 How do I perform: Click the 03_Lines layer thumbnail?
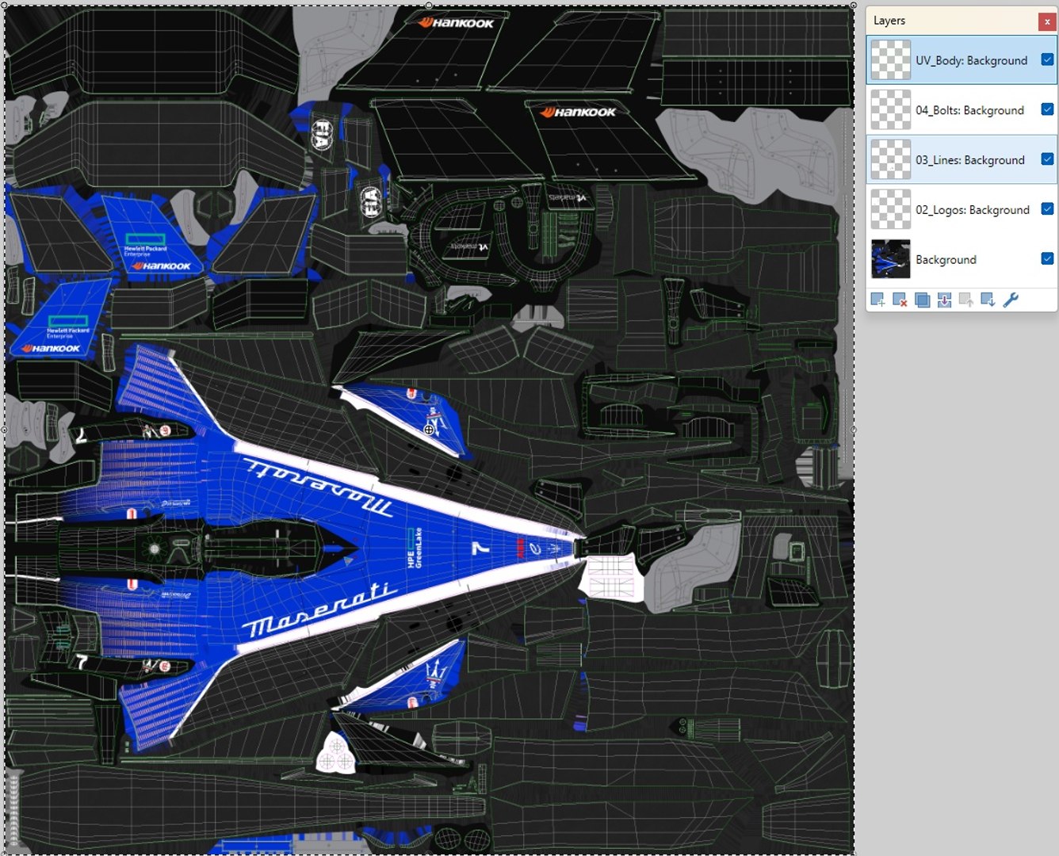tap(891, 159)
